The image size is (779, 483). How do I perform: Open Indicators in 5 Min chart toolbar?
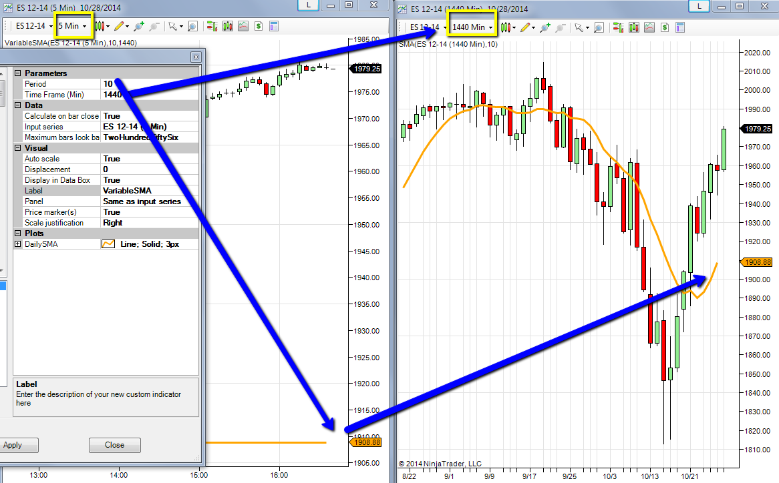click(x=243, y=26)
